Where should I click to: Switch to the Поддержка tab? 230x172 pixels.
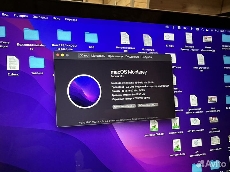coord(132,57)
